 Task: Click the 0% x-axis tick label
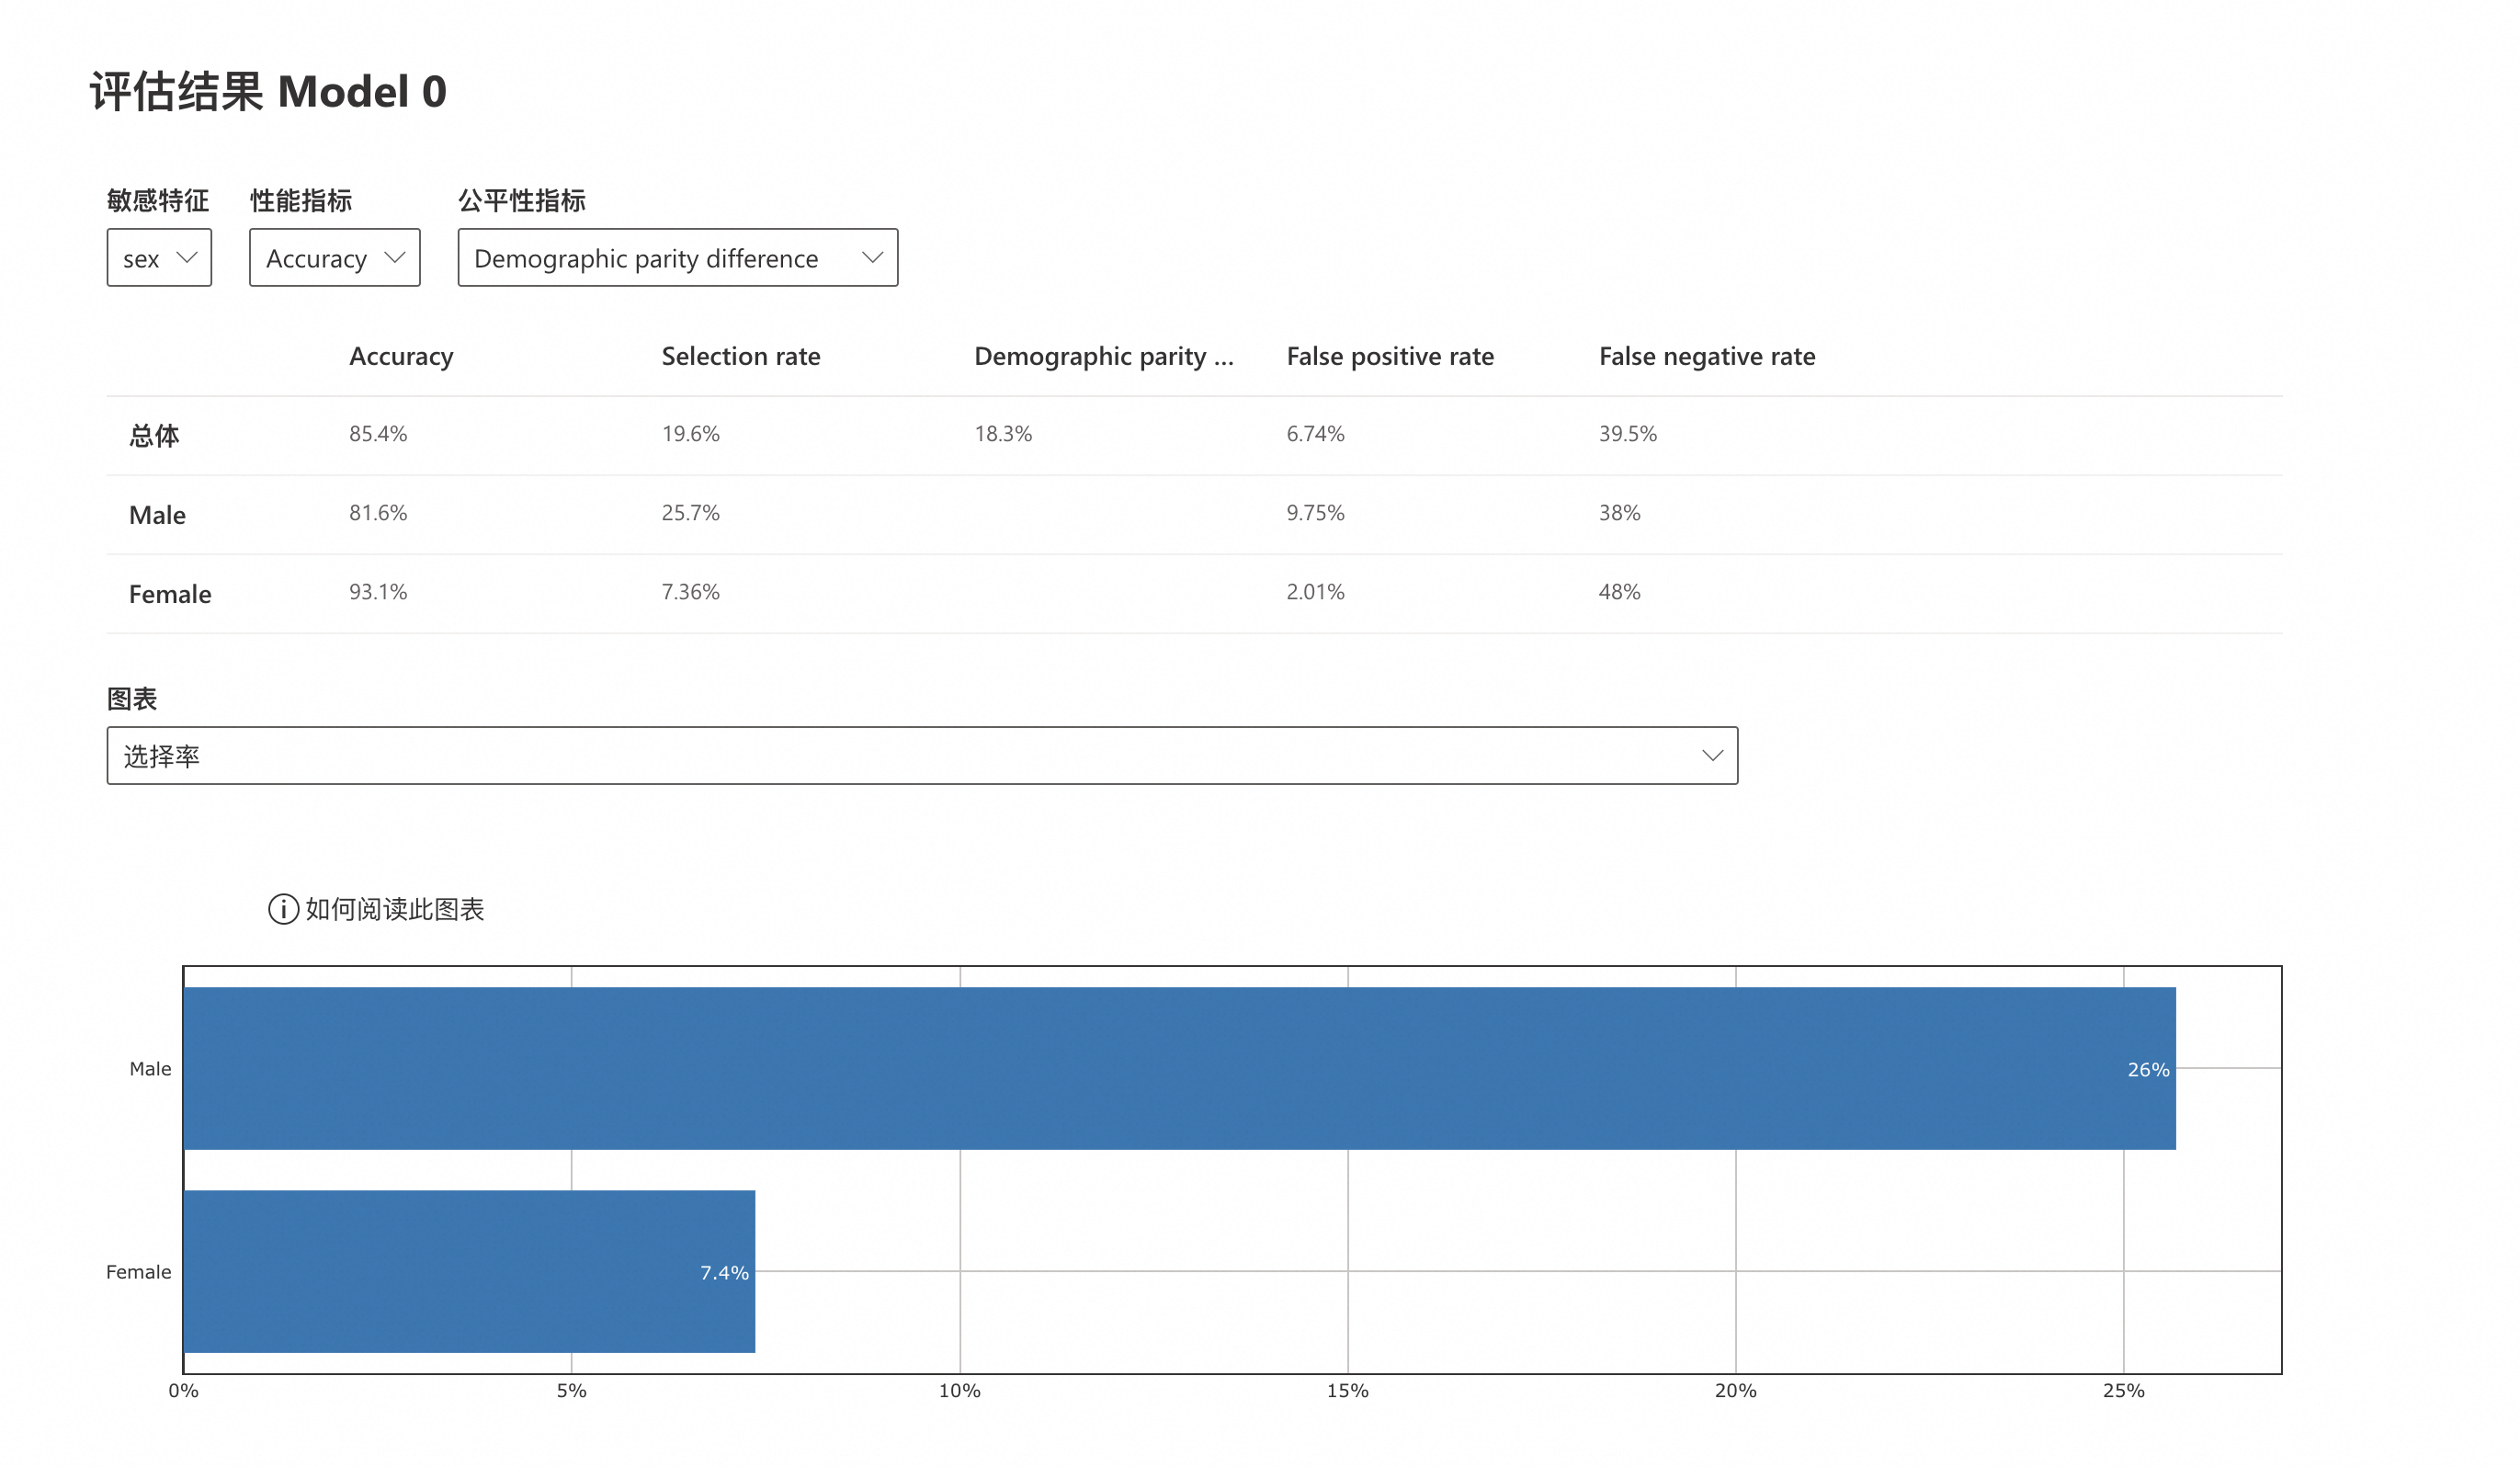click(x=184, y=1391)
